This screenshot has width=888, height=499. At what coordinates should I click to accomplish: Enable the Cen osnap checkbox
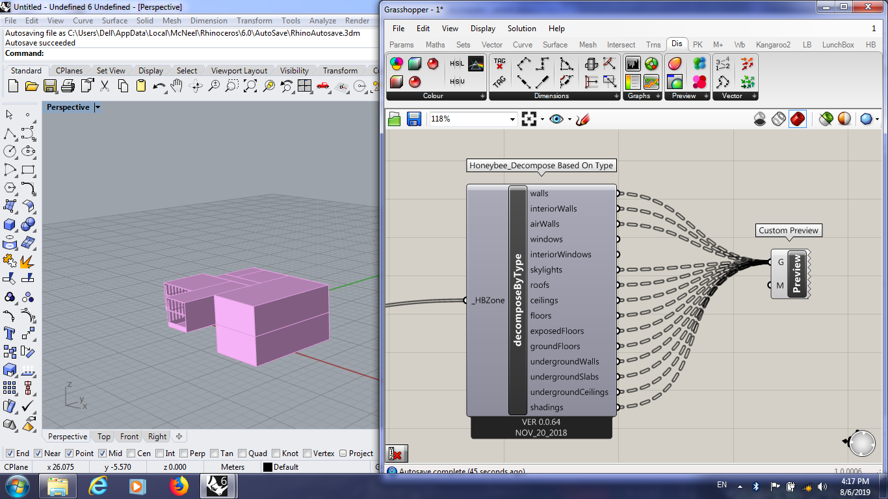[131, 454]
